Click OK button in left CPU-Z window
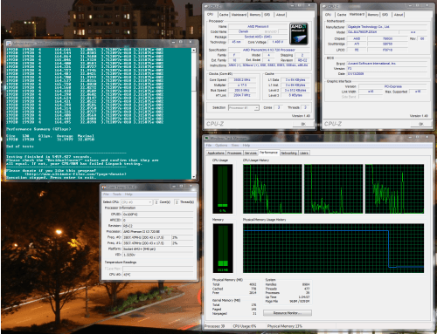The width and height of the screenshot is (437, 334). pos(303,124)
